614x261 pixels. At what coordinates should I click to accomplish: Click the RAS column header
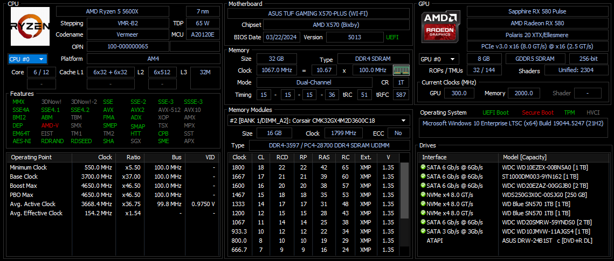coord(323,157)
